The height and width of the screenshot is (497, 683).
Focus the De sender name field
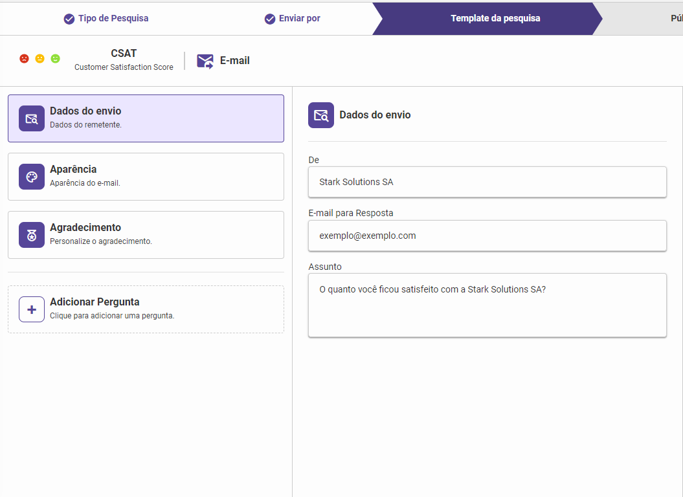click(487, 182)
